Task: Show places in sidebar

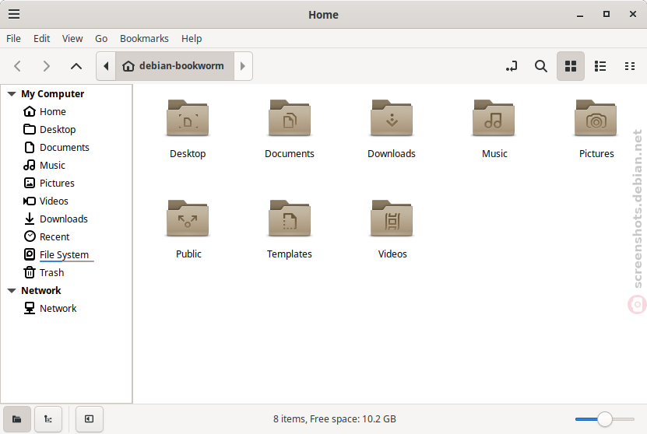Action: (17, 419)
